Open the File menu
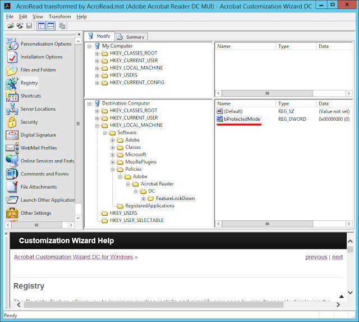The image size is (359, 322). [10, 17]
